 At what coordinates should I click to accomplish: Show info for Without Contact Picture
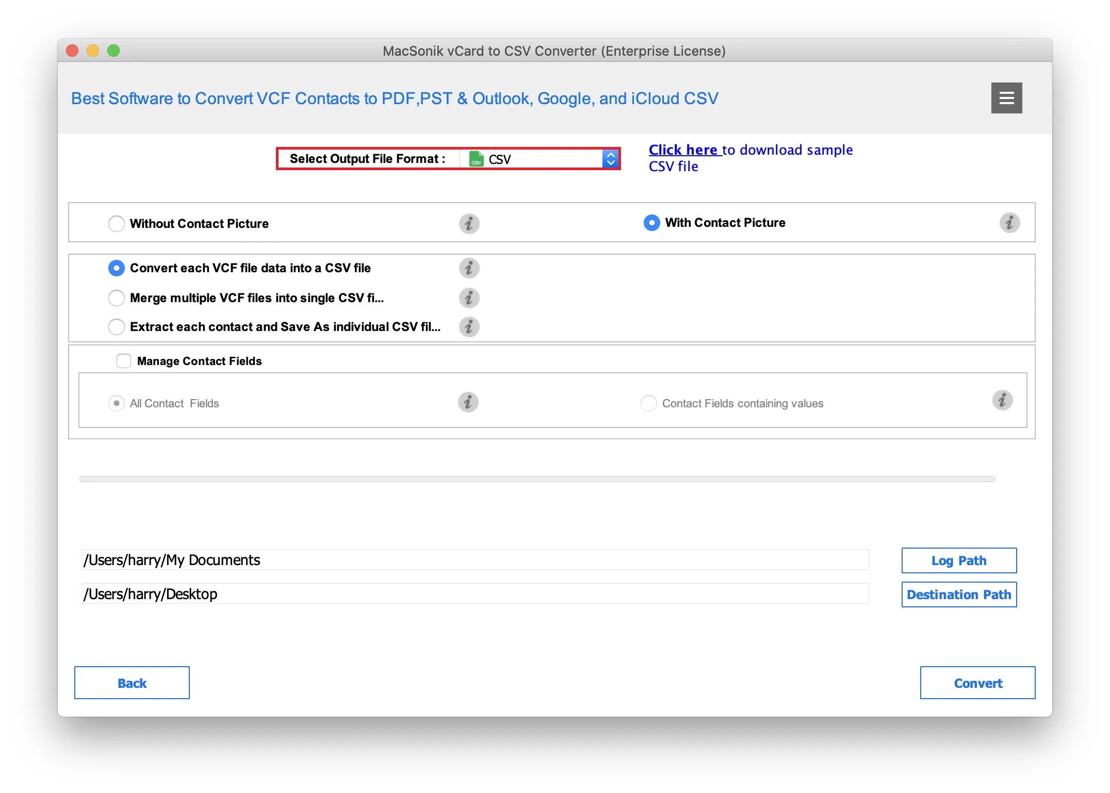pos(469,224)
